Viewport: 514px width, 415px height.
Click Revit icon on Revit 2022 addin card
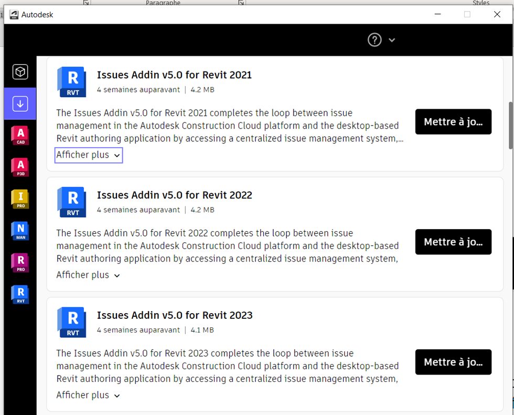pos(72,202)
